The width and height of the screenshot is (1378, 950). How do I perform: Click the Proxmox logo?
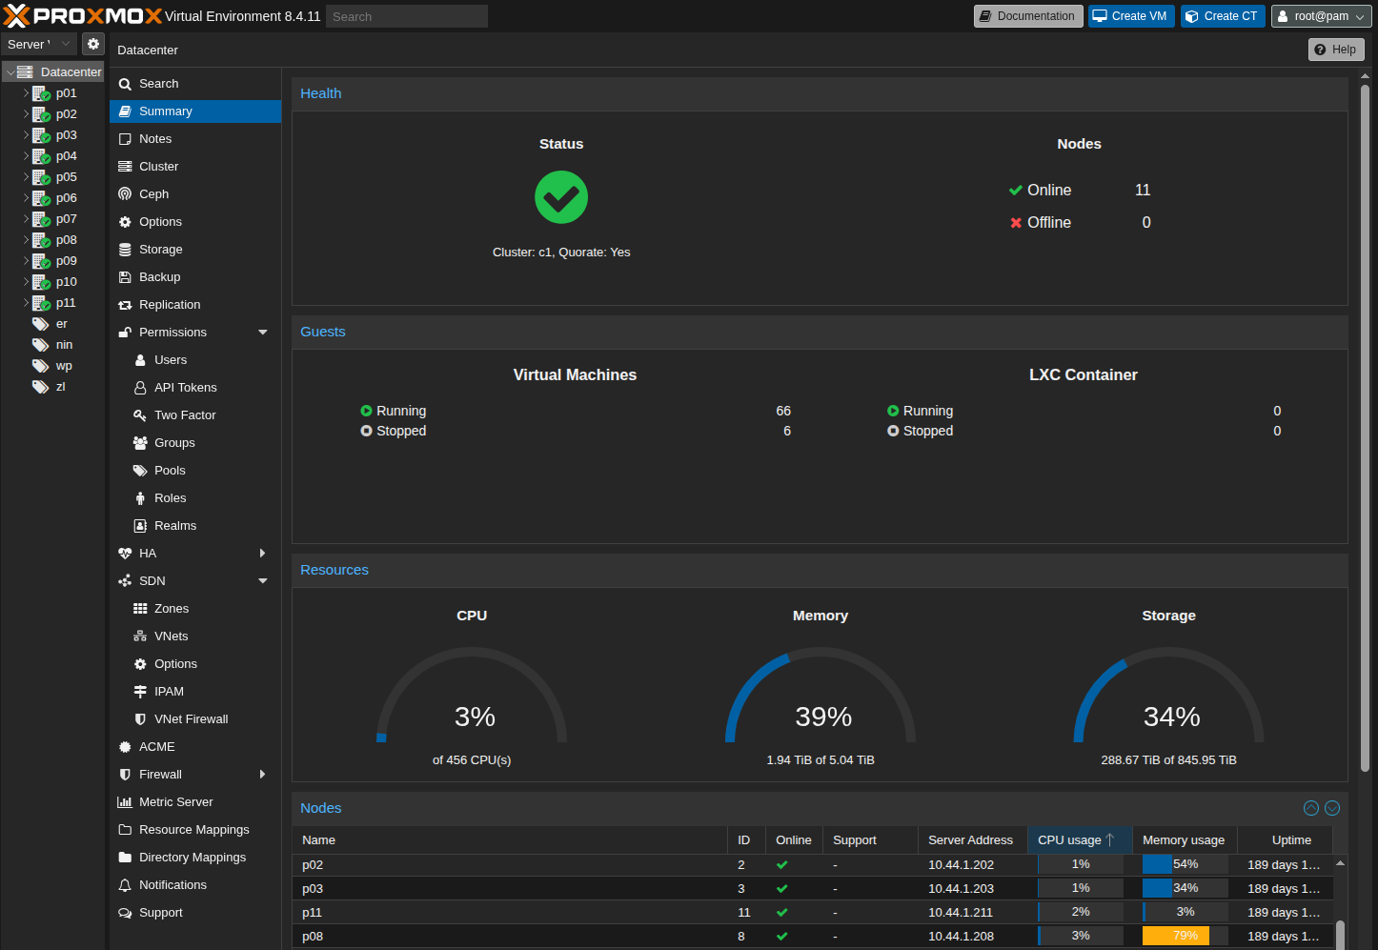click(82, 16)
